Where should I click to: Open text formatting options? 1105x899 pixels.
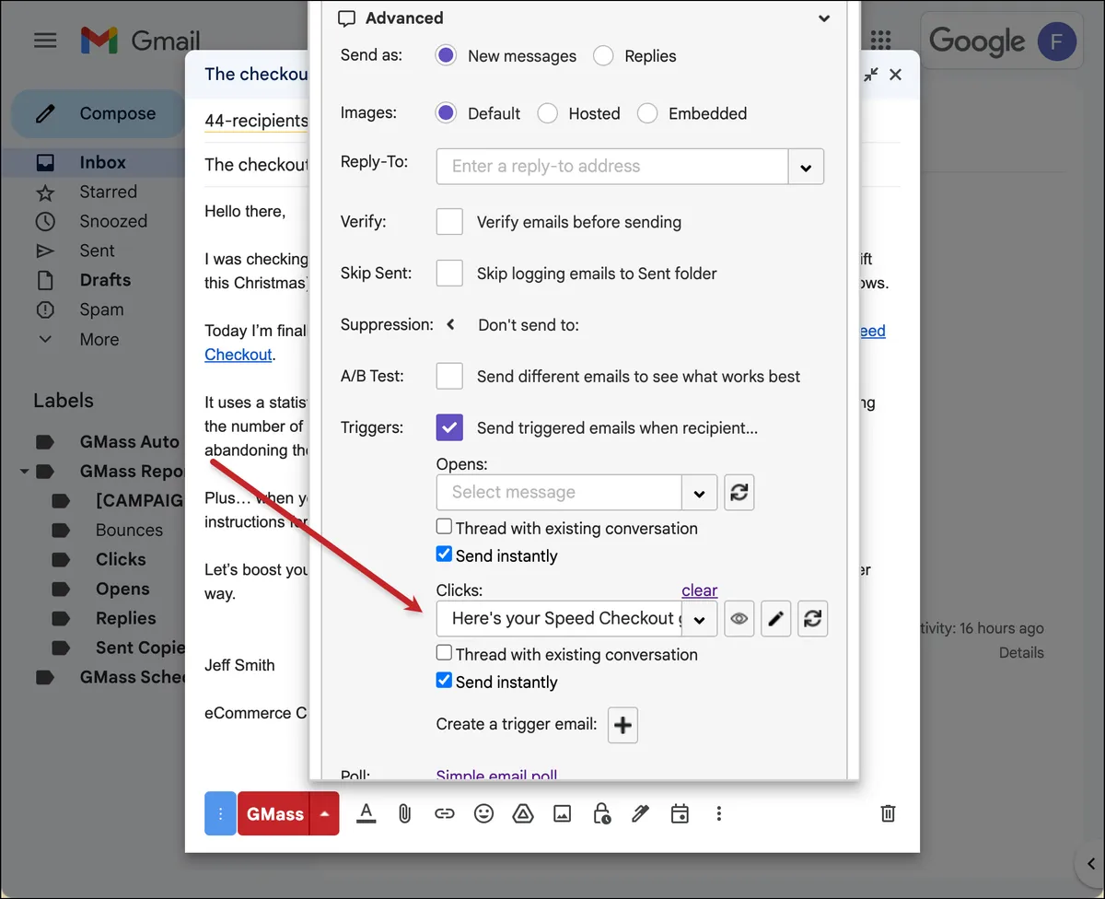(x=366, y=813)
